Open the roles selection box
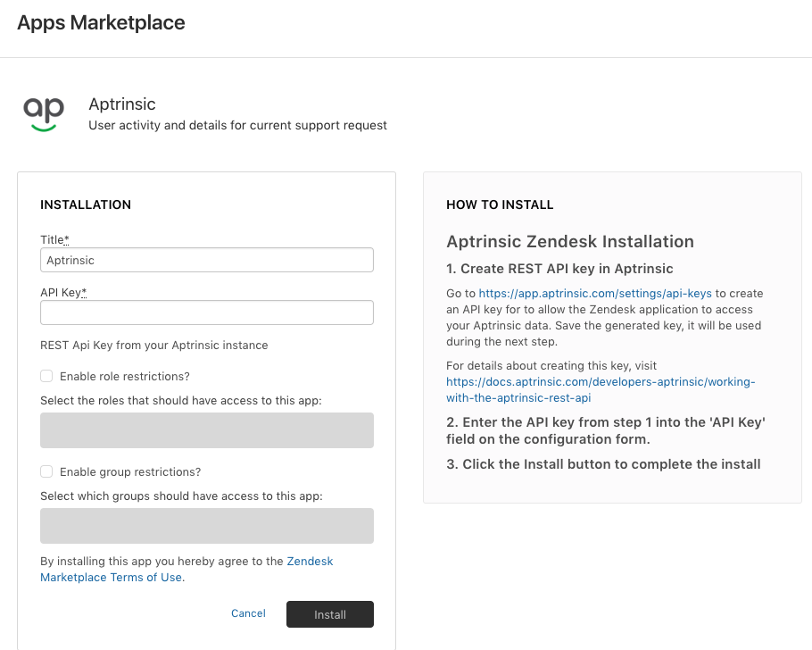 tap(207, 430)
